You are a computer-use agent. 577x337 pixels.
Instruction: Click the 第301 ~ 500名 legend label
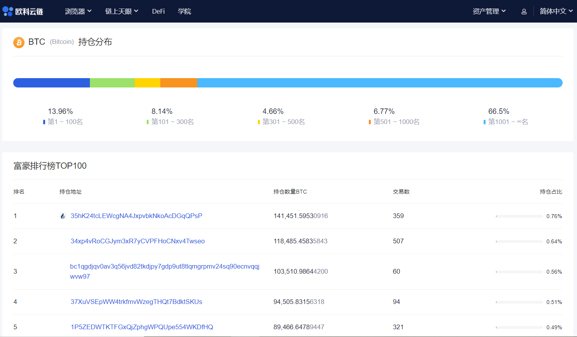[284, 122]
